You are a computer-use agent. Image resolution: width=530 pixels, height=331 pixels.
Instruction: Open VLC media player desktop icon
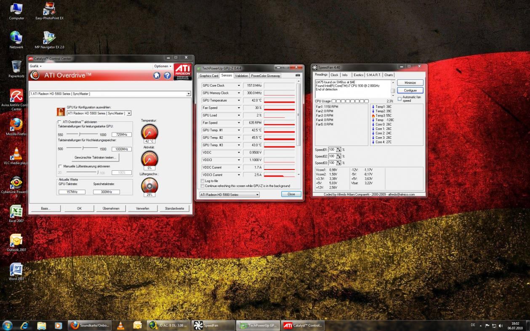16,156
